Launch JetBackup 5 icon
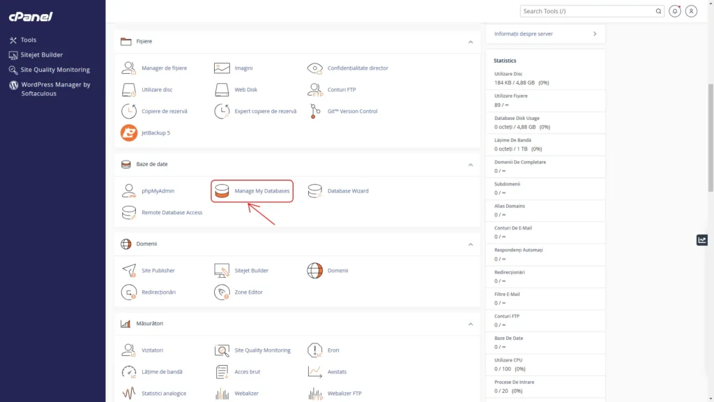The image size is (714, 402). click(129, 133)
